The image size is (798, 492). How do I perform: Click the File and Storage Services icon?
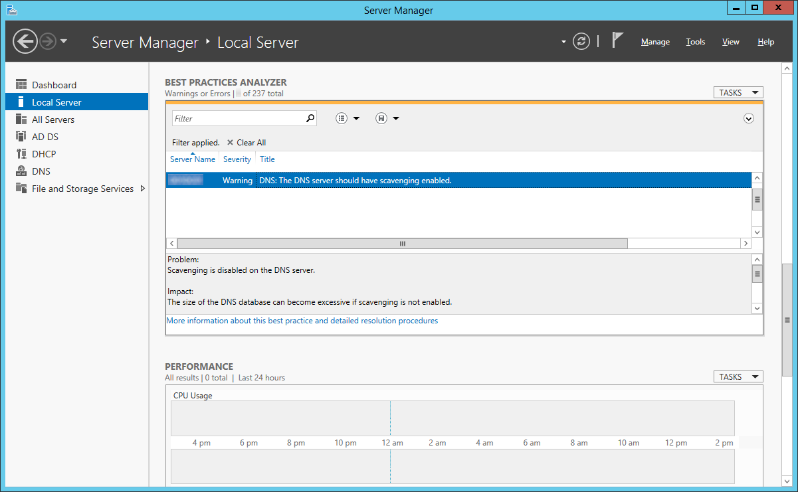tap(21, 189)
